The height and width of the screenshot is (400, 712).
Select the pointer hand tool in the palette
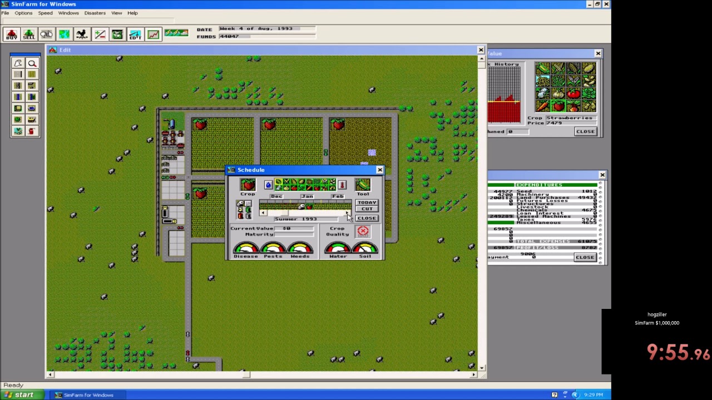click(18, 63)
